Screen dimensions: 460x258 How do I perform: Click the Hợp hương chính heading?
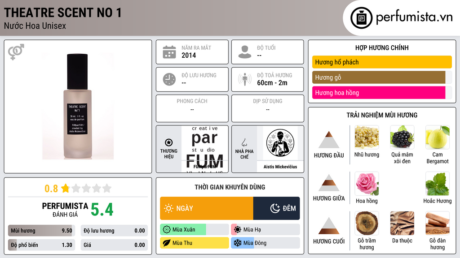pos(382,47)
